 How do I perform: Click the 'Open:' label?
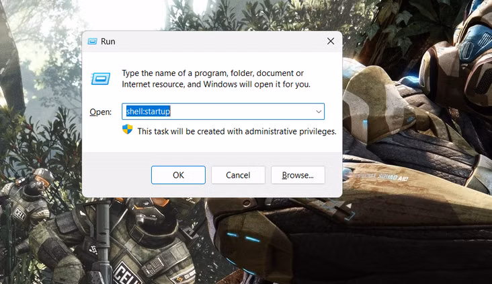click(x=100, y=112)
